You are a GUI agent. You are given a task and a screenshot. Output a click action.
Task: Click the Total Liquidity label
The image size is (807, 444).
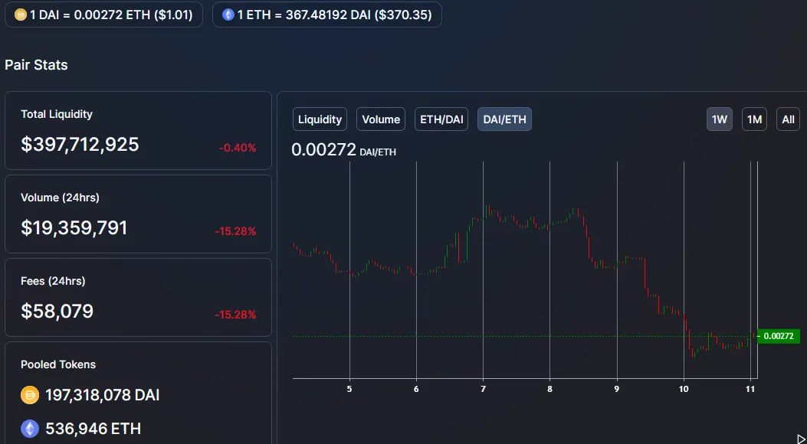click(x=57, y=114)
